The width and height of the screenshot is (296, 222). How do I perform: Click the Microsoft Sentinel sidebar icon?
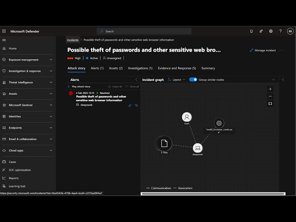click(4, 105)
